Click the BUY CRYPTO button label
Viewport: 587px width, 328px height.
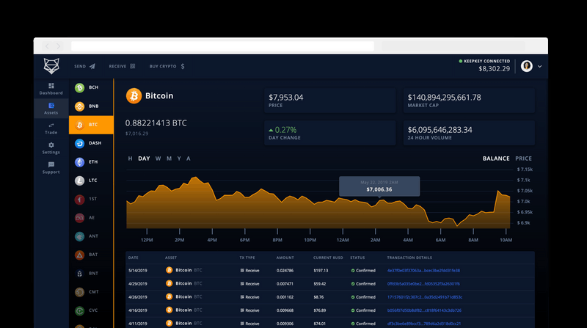tap(163, 66)
